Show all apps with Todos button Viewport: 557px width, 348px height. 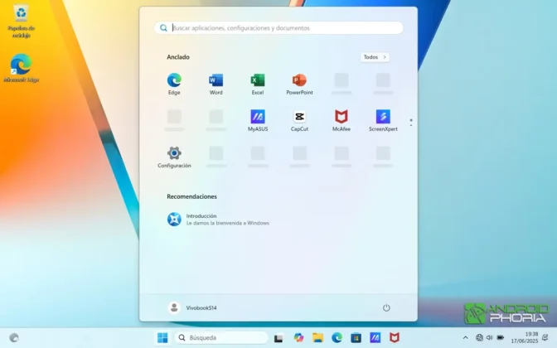(x=375, y=57)
